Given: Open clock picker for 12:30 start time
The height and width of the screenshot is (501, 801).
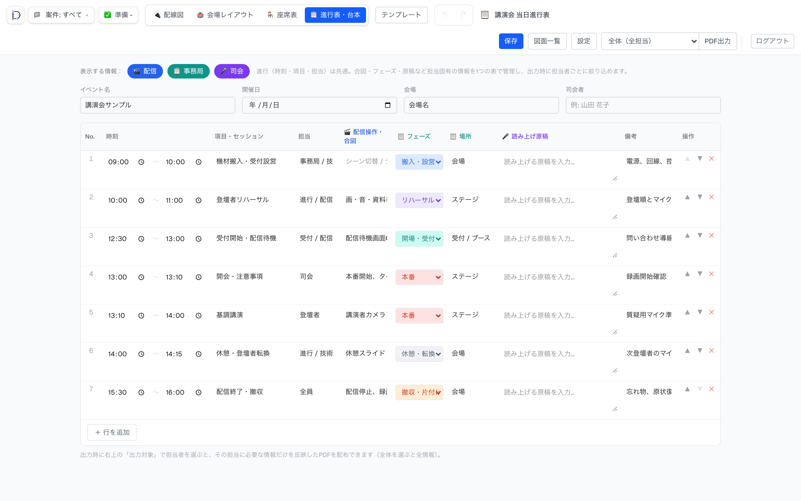Looking at the screenshot, I should (x=141, y=239).
